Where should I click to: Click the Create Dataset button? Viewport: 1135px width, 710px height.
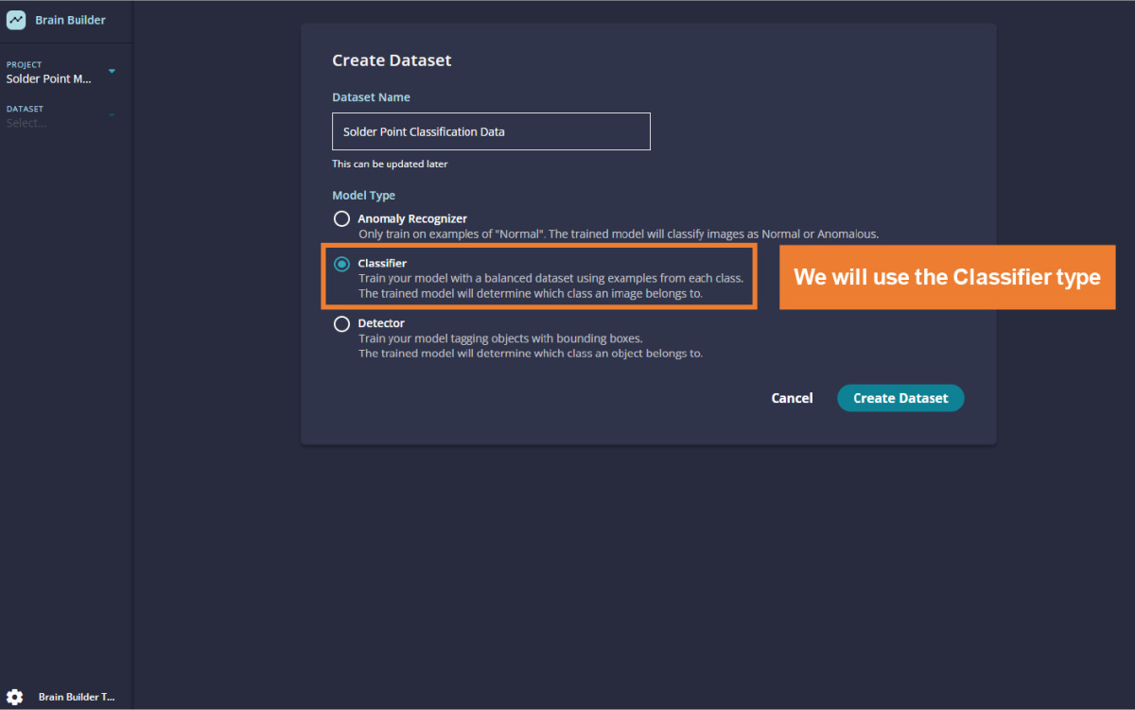900,398
